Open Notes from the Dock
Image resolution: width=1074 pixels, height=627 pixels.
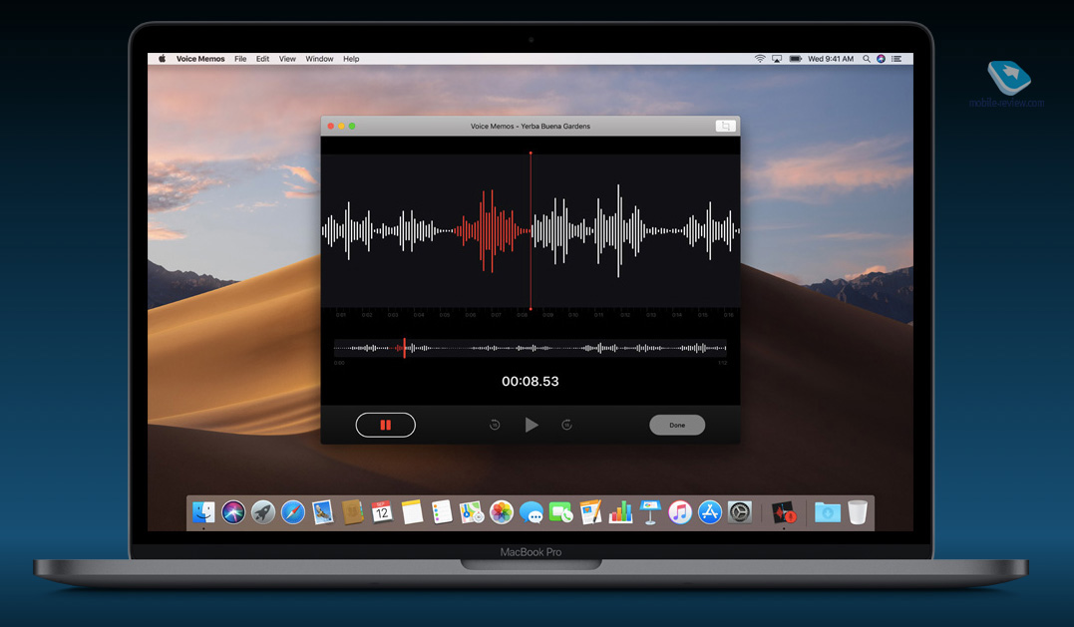tap(412, 512)
